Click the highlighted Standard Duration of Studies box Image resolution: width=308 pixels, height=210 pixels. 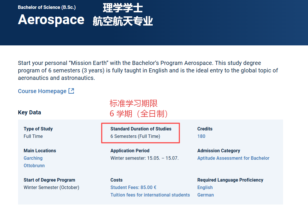tap(140, 133)
